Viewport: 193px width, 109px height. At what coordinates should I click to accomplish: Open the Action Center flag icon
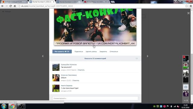(x=168, y=106)
